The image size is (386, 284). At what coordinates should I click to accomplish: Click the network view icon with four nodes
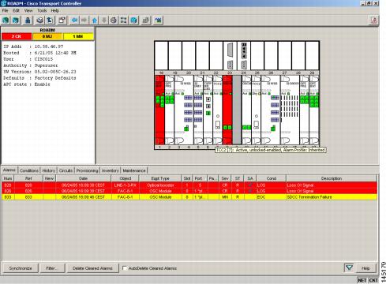[x=123, y=20]
